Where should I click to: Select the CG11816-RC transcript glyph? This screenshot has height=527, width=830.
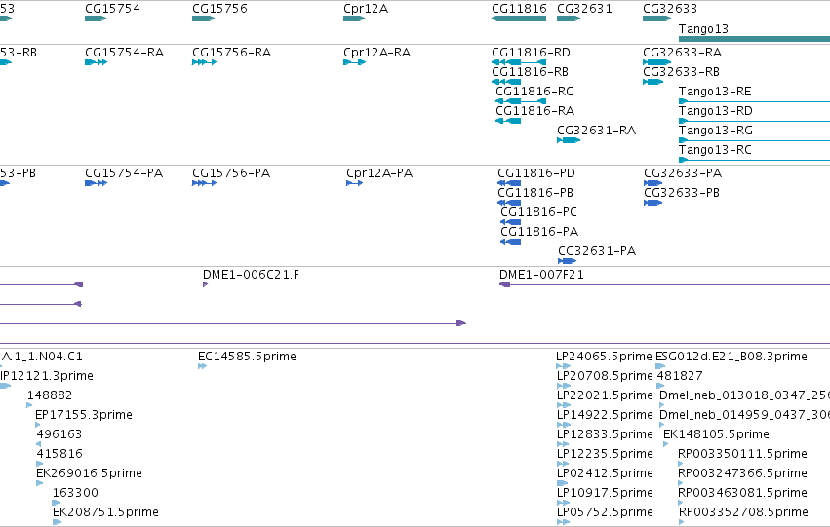pos(521,101)
